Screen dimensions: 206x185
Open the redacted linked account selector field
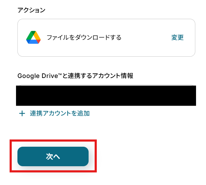(106, 95)
